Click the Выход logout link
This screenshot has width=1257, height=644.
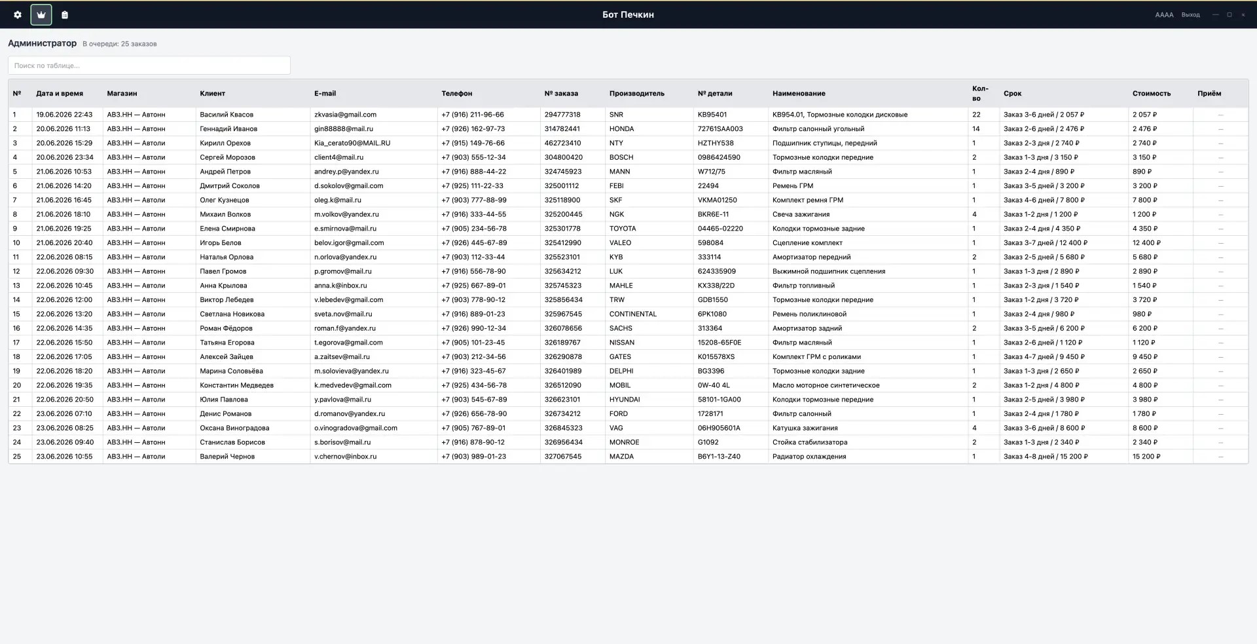(x=1190, y=14)
